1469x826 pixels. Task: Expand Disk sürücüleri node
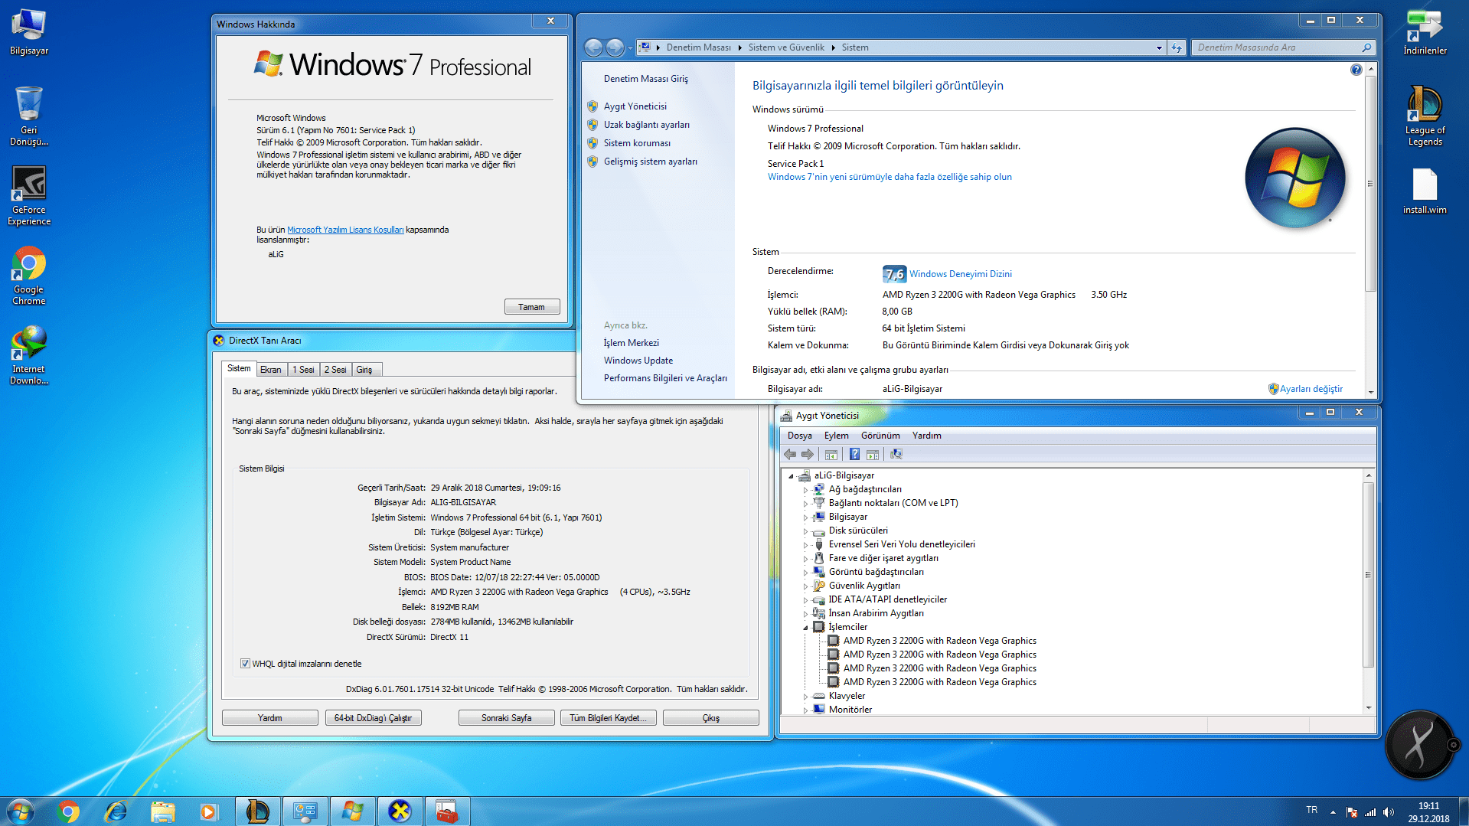coord(805,531)
